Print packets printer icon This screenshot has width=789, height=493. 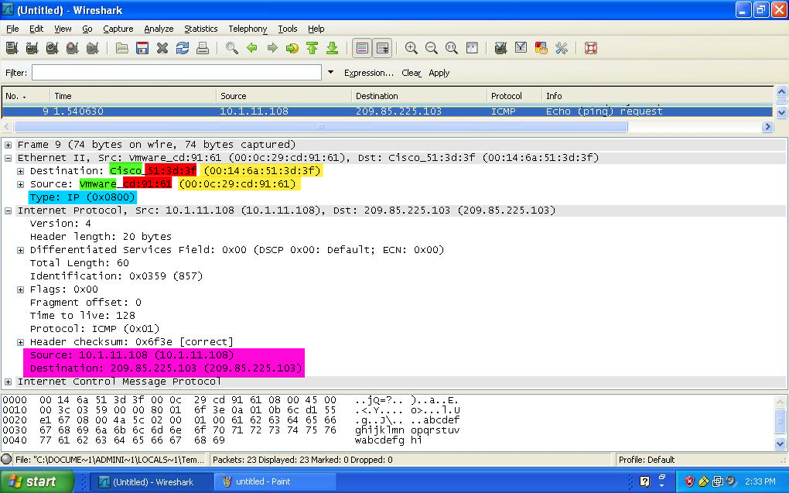click(x=203, y=48)
